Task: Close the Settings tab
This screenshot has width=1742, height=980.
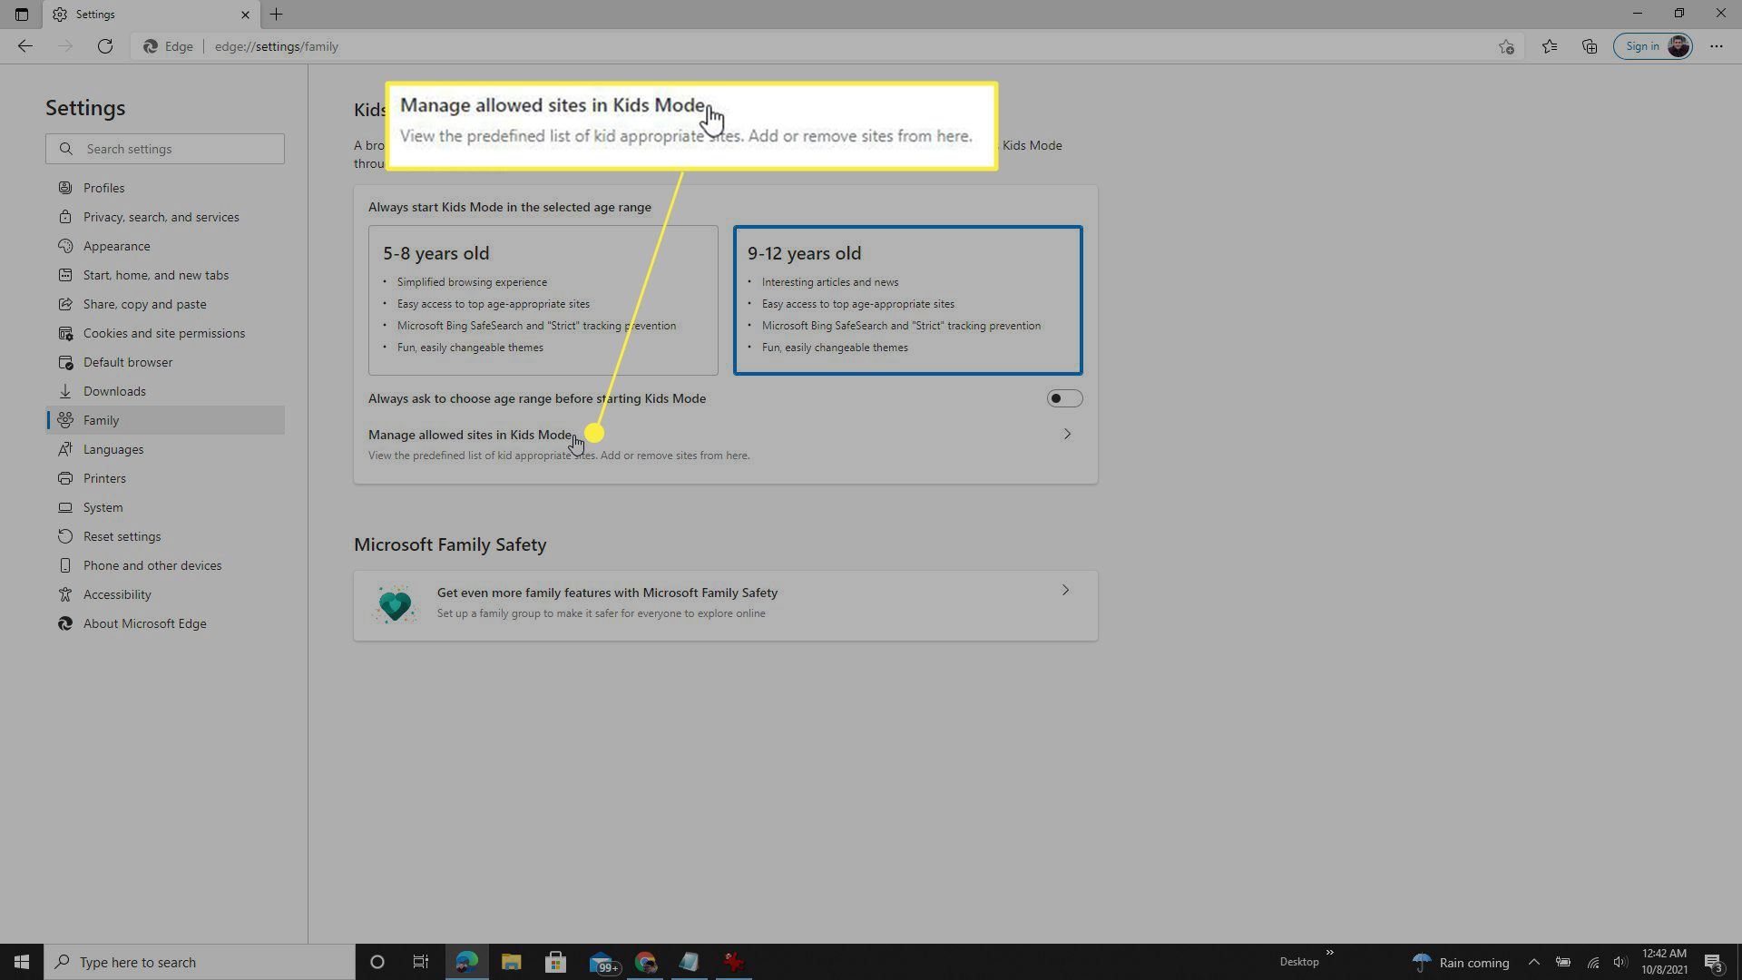Action: coord(245,15)
